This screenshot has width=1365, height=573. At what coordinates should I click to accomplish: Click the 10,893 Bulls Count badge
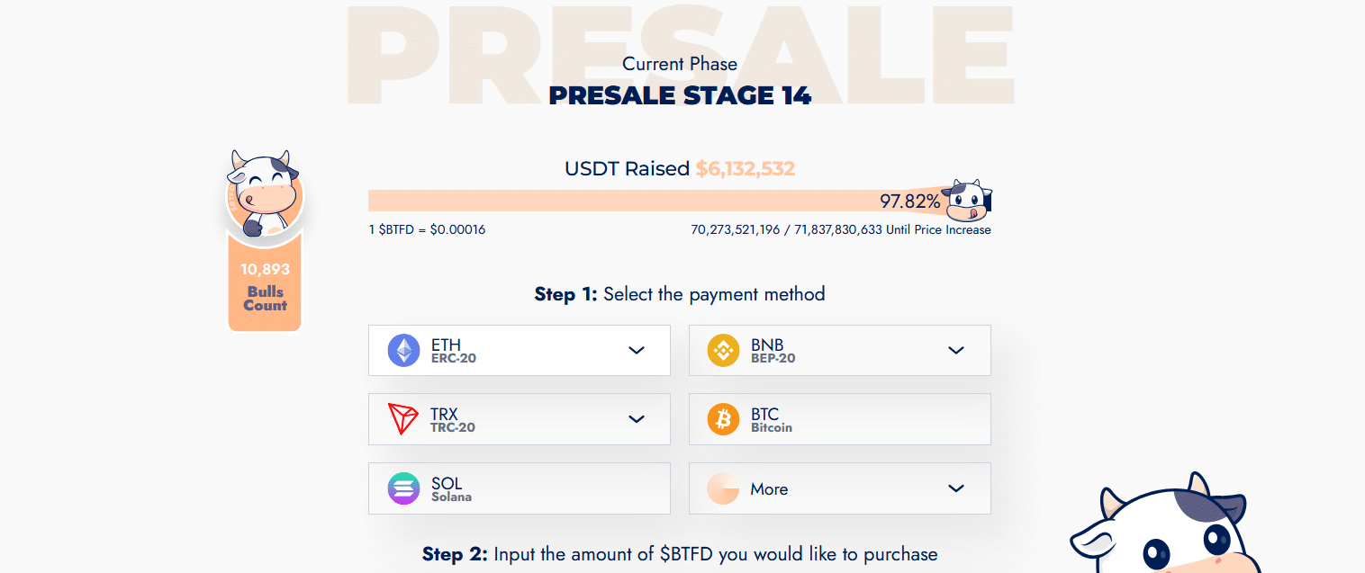point(264,287)
